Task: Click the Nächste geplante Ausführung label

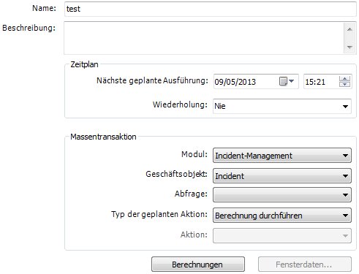Action: coord(152,80)
